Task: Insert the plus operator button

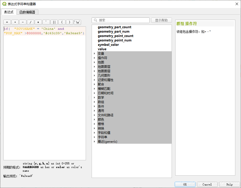Action: 15,22
